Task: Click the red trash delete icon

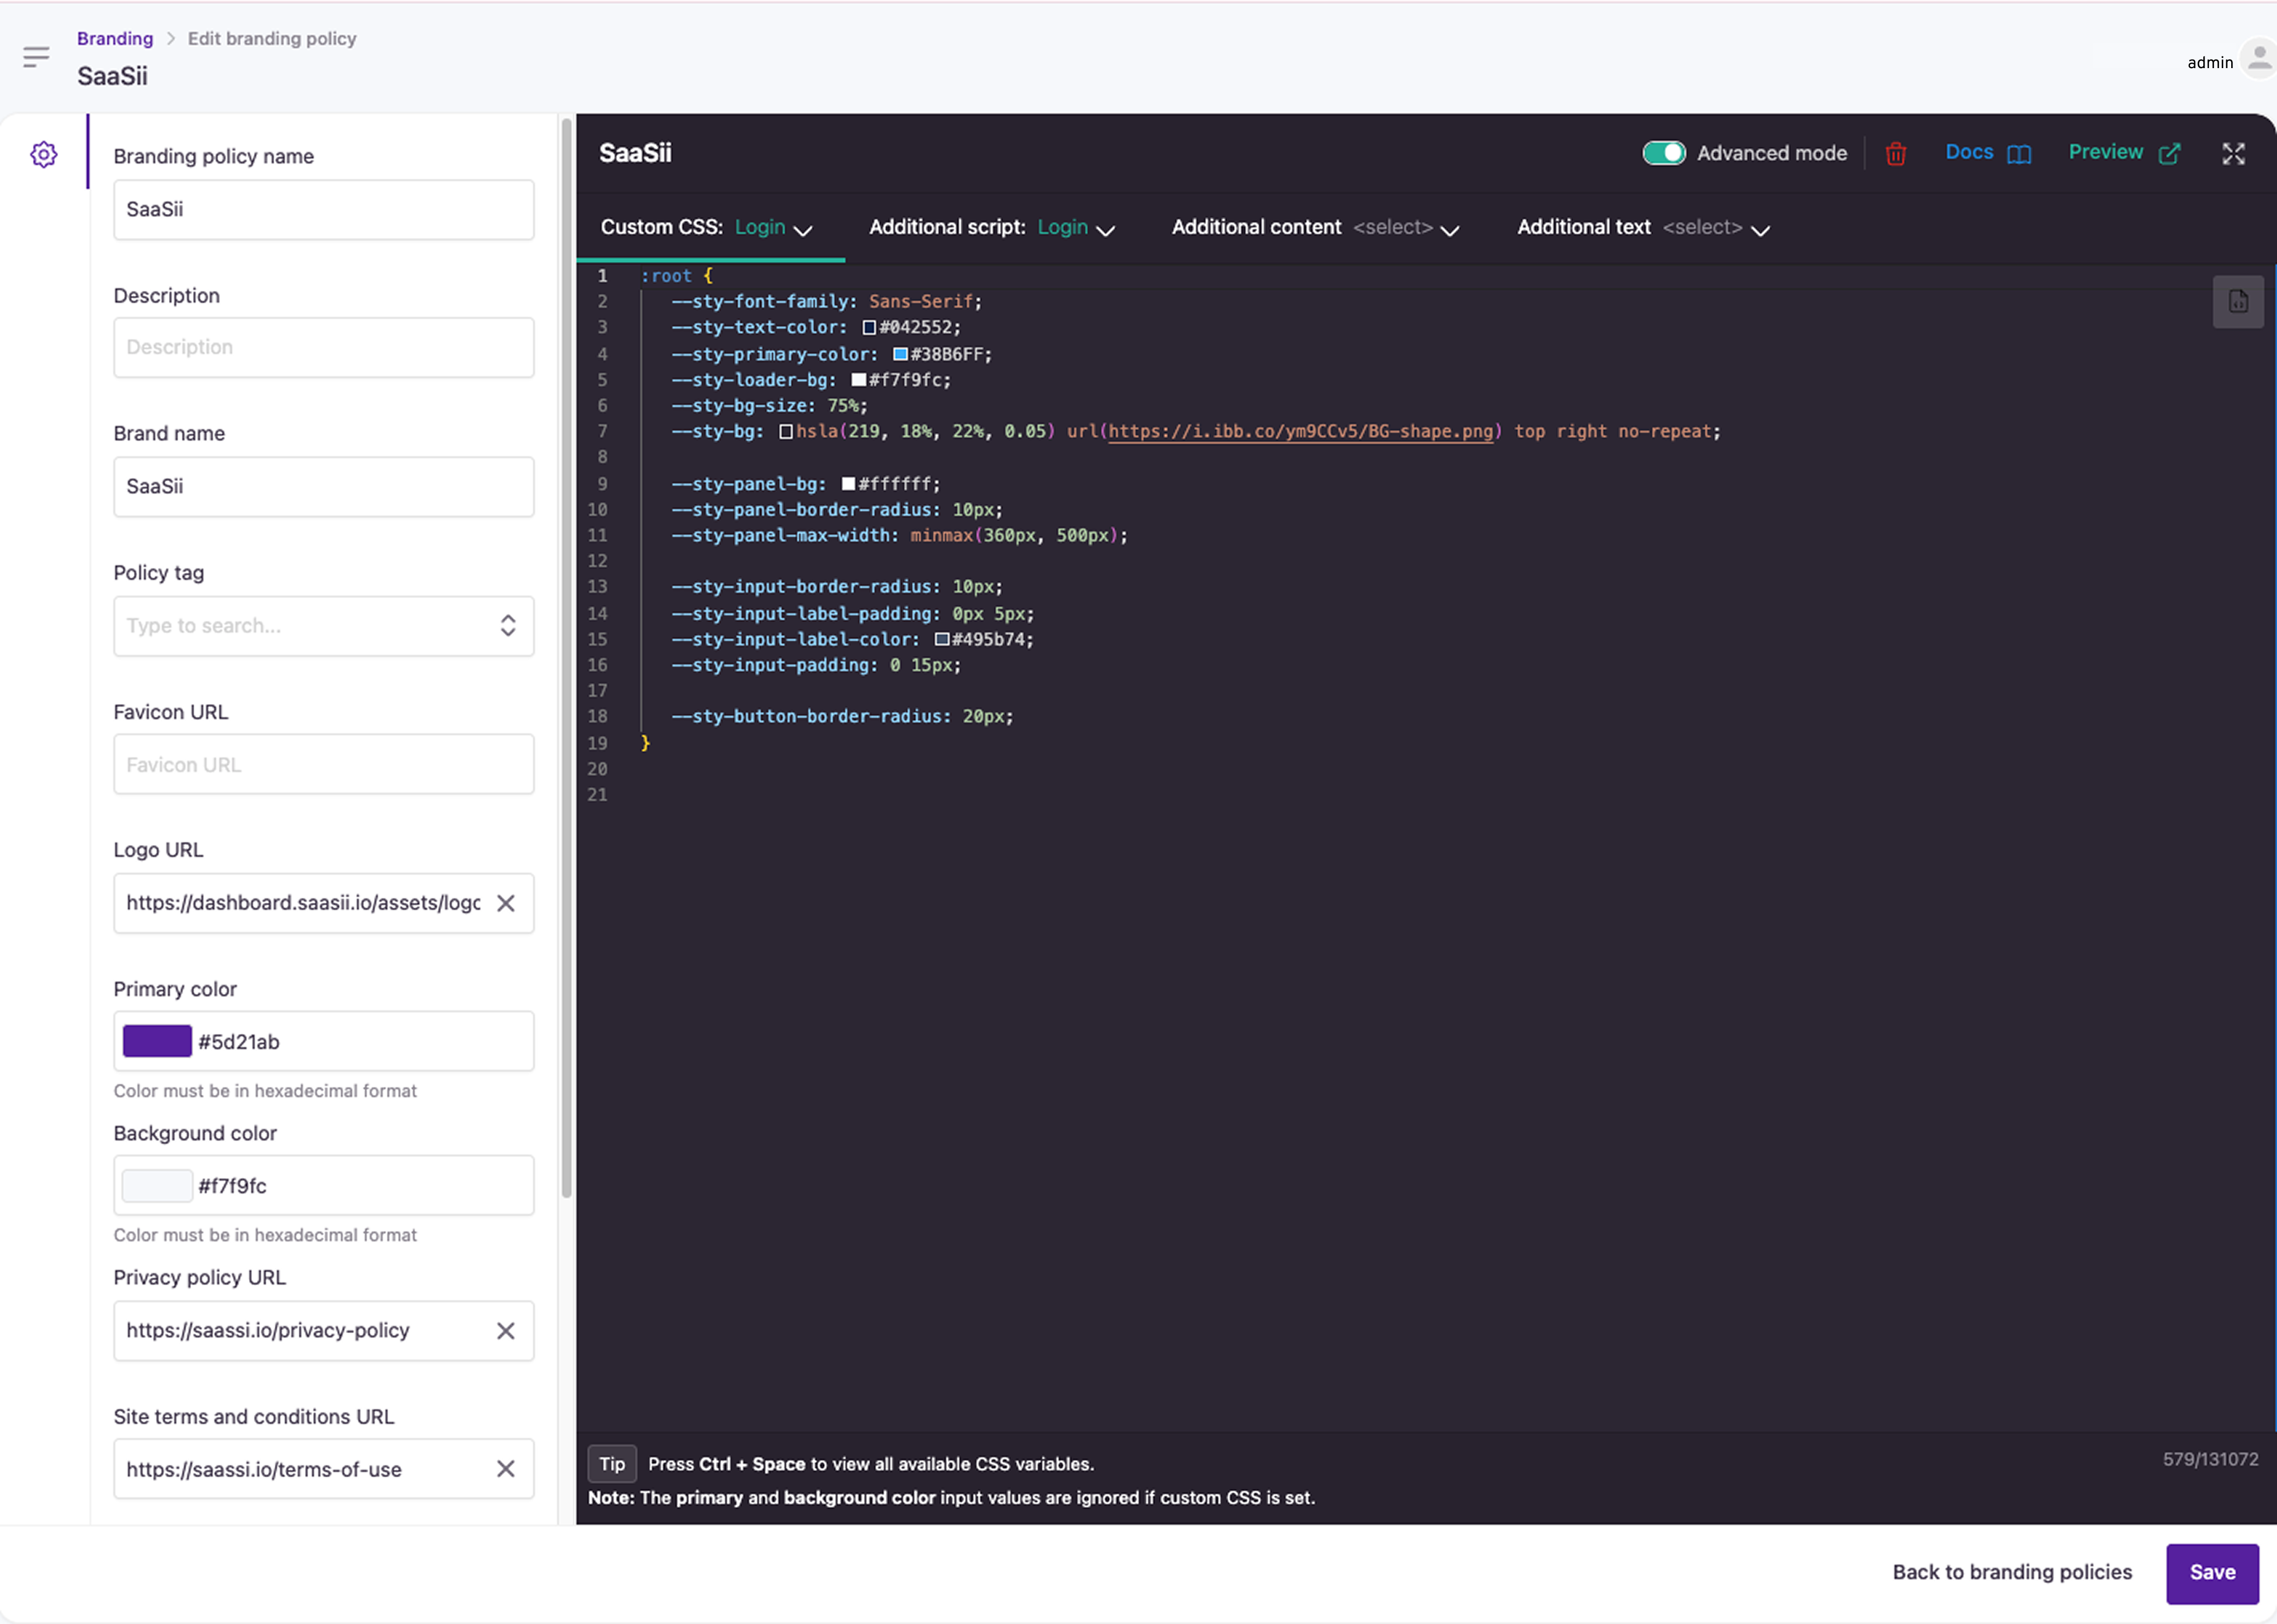Action: click(x=1895, y=154)
